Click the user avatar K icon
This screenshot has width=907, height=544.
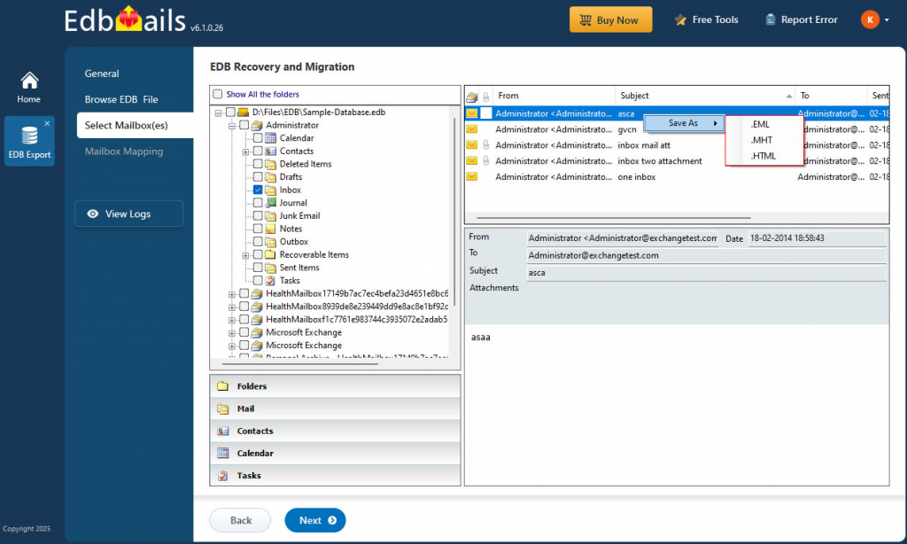pyautogui.click(x=870, y=19)
